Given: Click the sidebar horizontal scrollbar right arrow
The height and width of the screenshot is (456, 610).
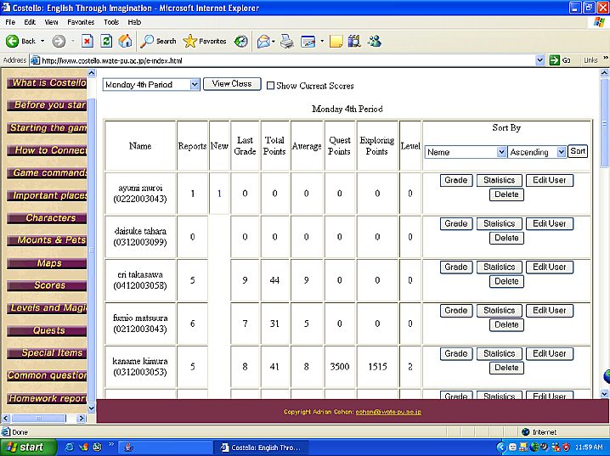Looking at the screenshot, I should 82,419.
